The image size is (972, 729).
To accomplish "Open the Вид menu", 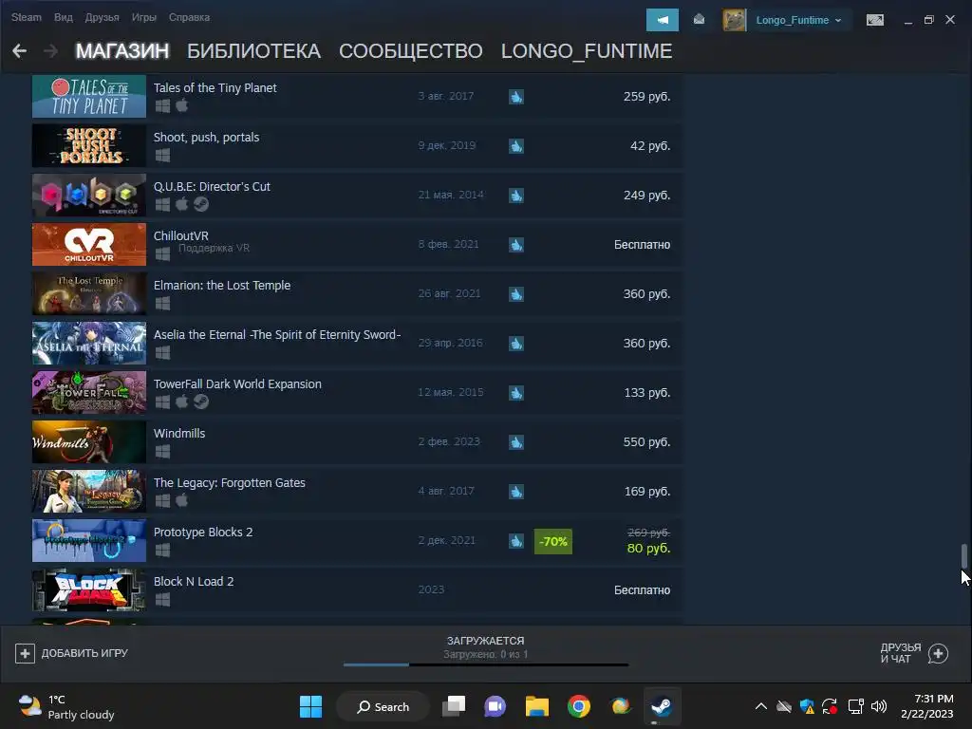I will pyautogui.click(x=64, y=17).
